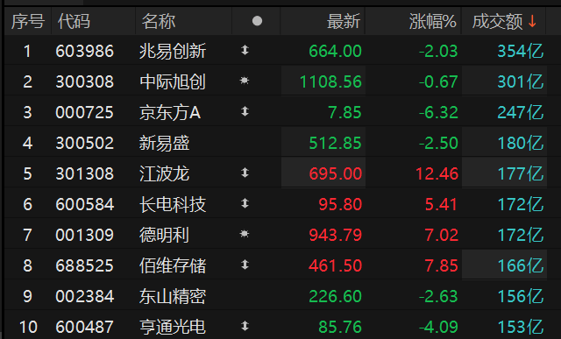Click the gray dot marker column header

257,21
